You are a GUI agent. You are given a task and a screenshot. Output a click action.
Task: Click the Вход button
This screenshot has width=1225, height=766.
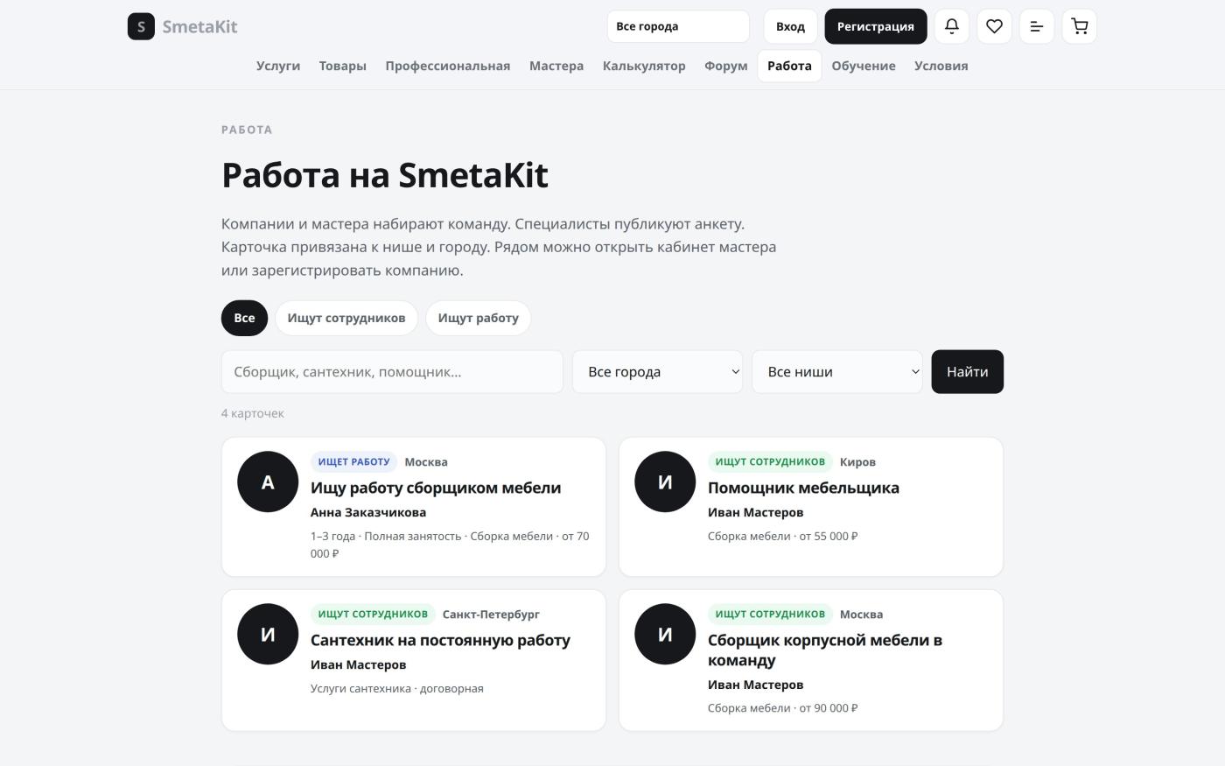[x=790, y=26]
